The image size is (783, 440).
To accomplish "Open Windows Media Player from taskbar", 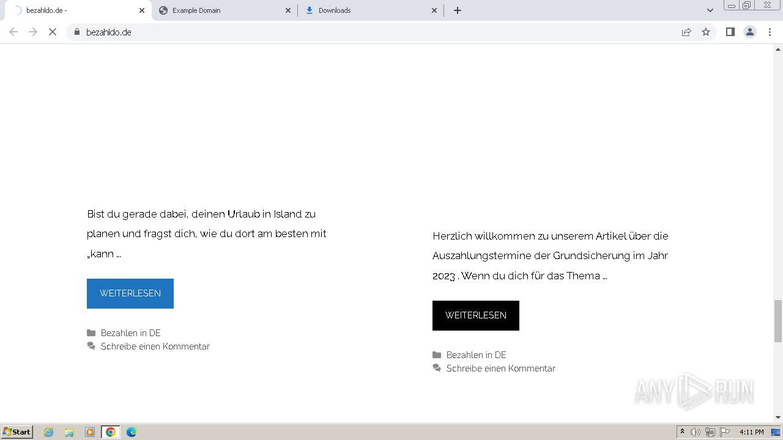I will [90, 432].
